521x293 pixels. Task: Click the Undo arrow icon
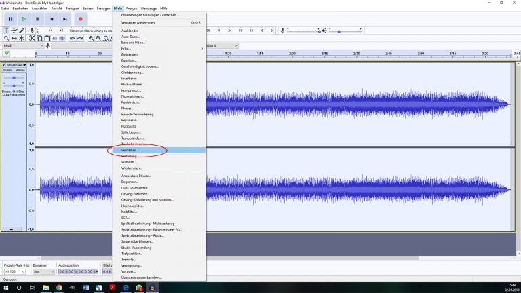[x=73, y=38]
